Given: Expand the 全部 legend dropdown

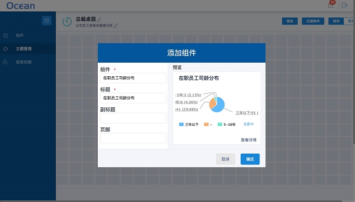Looking at the screenshot, I should point(248,124).
